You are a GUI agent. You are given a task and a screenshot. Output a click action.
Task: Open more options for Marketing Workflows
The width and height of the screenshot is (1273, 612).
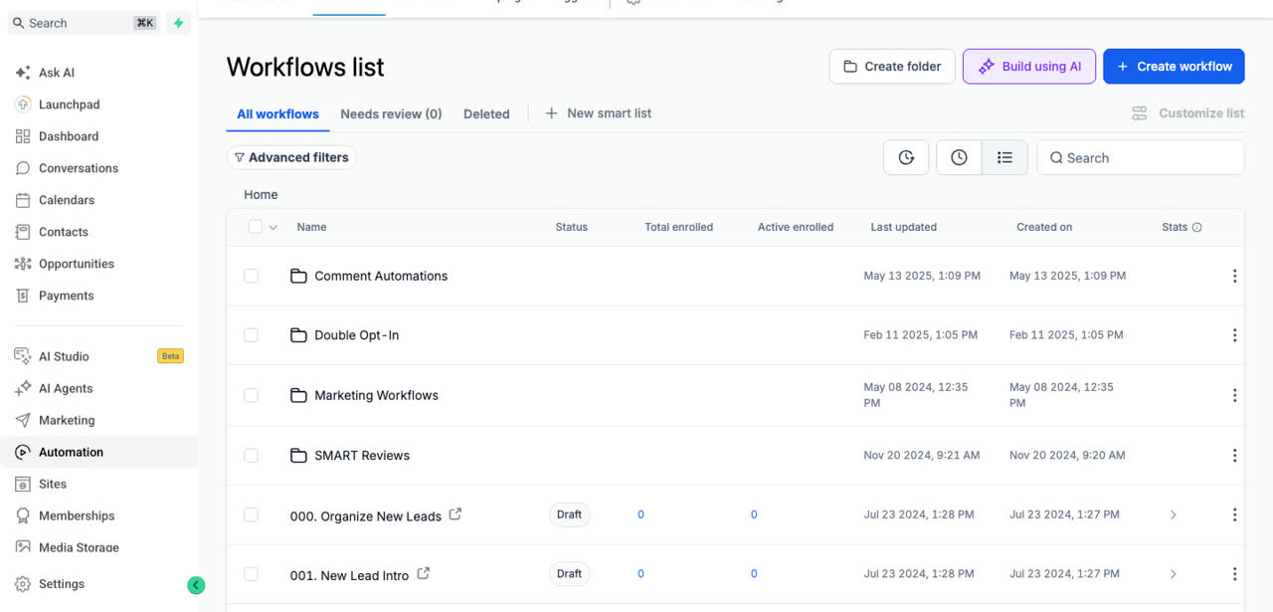pyautogui.click(x=1234, y=395)
